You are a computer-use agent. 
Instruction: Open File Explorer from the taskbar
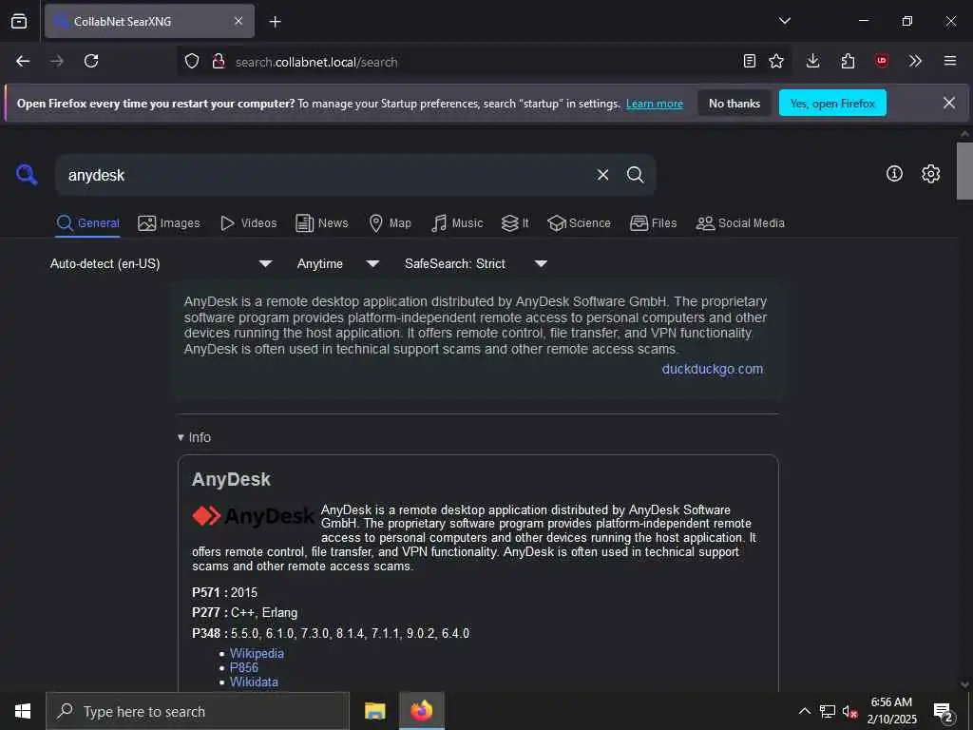(x=374, y=711)
